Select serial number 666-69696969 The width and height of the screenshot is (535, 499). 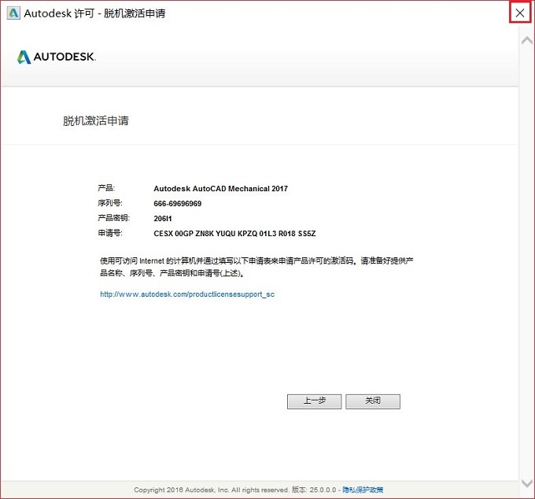tap(178, 203)
